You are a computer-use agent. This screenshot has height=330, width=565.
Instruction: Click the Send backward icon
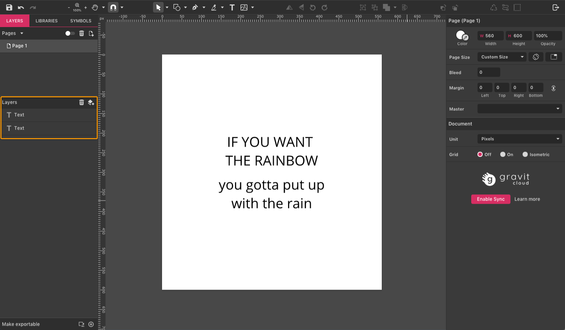(455, 7)
